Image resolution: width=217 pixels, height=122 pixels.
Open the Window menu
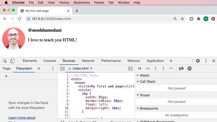point(123,2)
